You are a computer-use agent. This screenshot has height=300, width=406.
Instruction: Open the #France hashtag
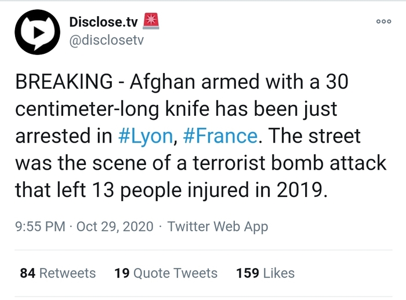point(220,136)
